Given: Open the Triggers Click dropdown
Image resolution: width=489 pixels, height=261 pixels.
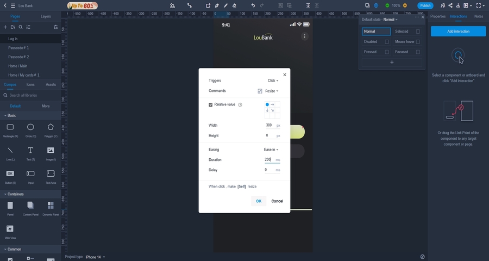Looking at the screenshot, I should pyautogui.click(x=273, y=80).
